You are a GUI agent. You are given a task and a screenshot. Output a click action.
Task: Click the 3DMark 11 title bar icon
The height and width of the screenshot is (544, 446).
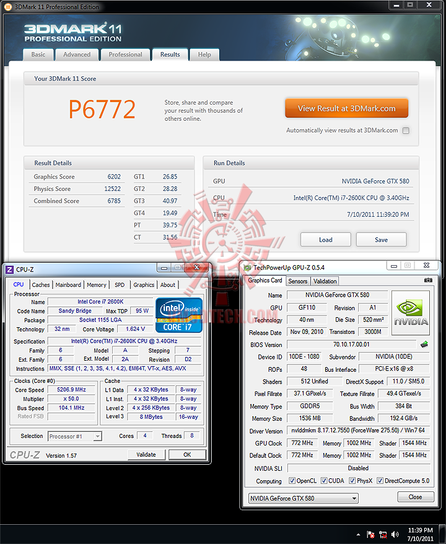(x=7, y=7)
